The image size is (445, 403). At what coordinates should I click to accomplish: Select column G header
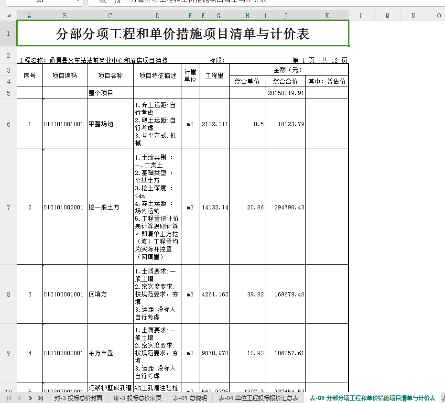(x=218, y=16)
